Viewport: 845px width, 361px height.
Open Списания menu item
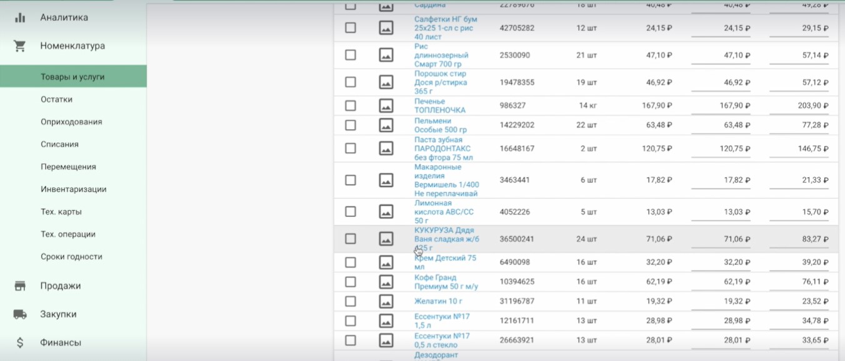(59, 144)
